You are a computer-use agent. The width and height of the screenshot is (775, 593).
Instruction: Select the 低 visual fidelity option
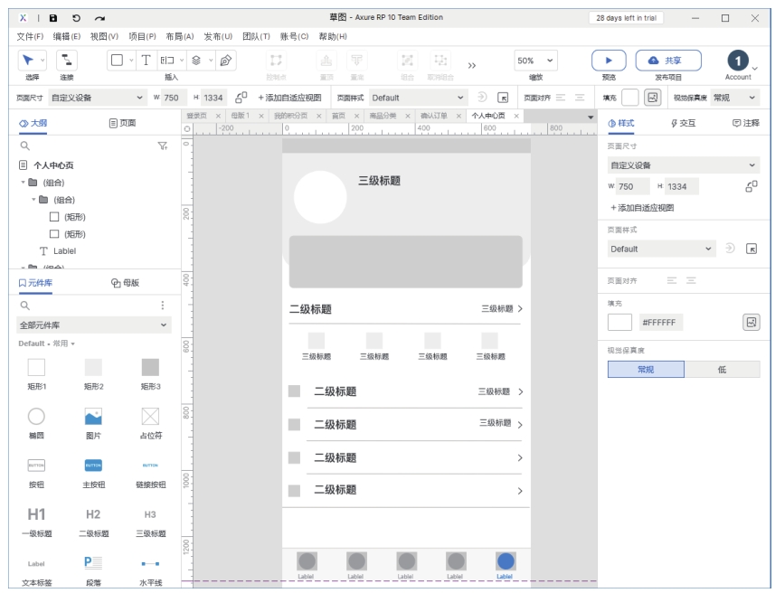coord(722,369)
